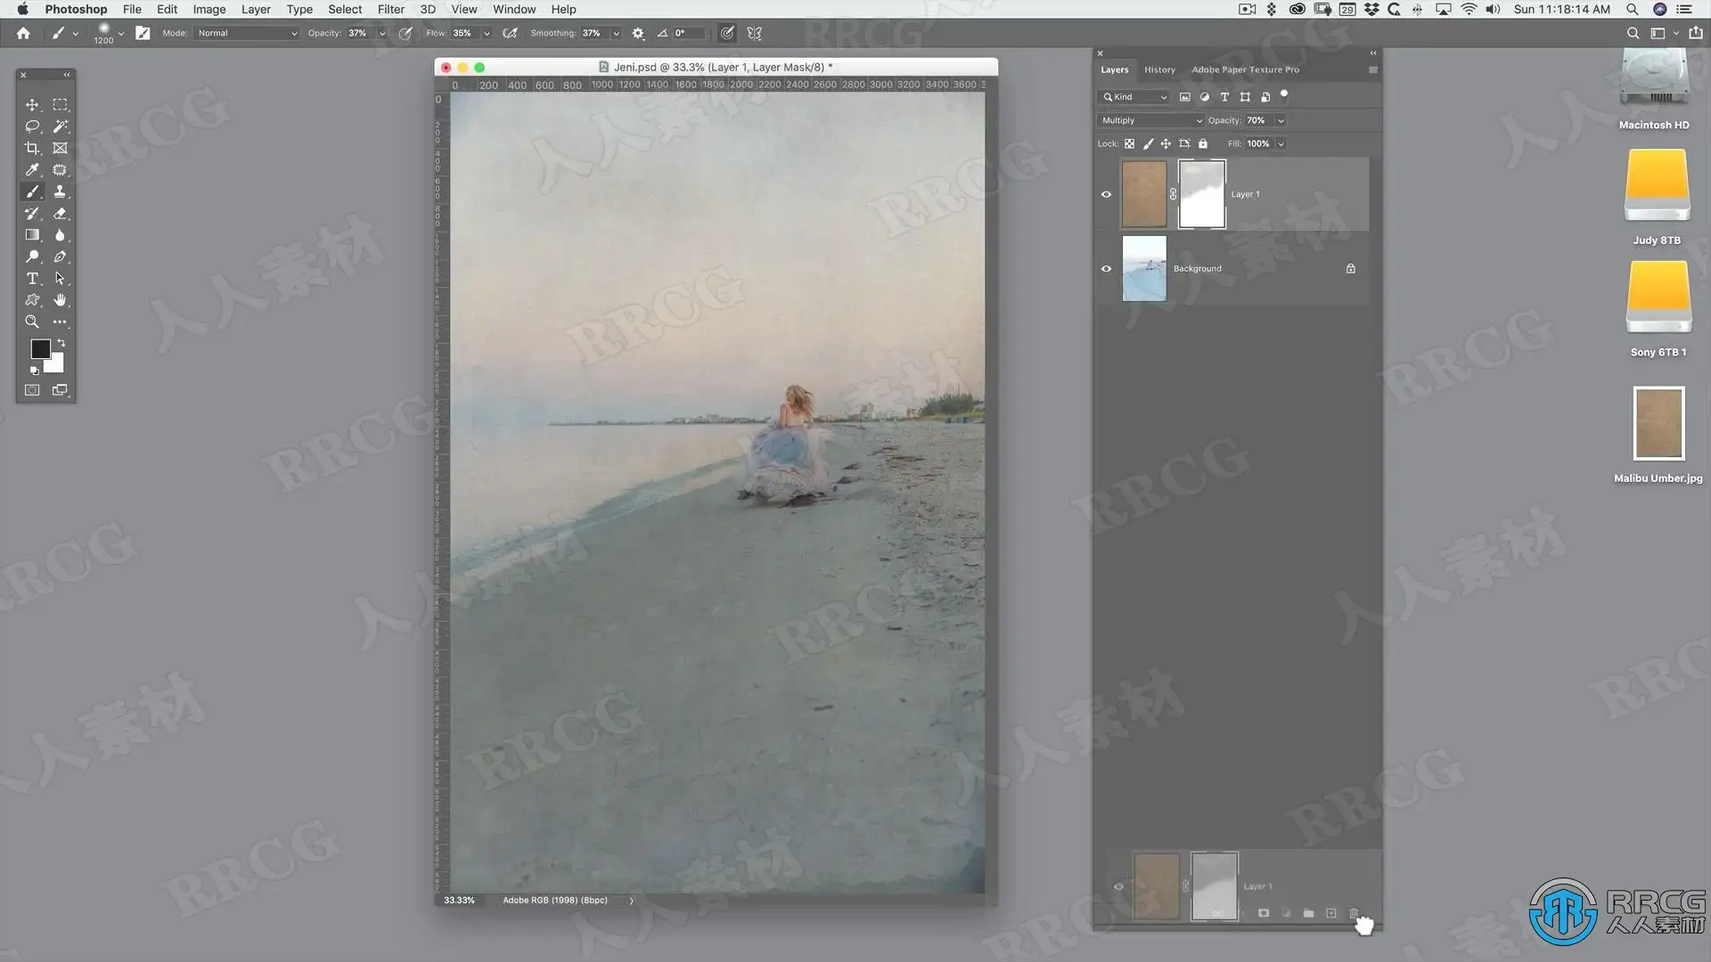The width and height of the screenshot is (1711, 962).
Task: Switch to the History tab
Action: tap(1159, 69)
